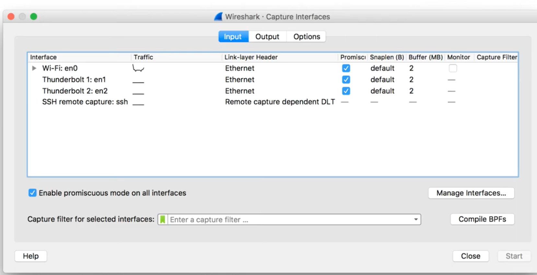This screenshot has height=275, width=537.
Task: Click the Traffic column header
Action: [x=143, y=57]
